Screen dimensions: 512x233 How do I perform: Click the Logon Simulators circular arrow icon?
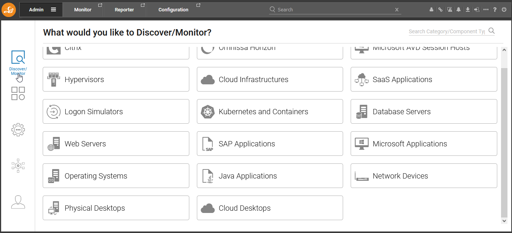pos(54,112)
